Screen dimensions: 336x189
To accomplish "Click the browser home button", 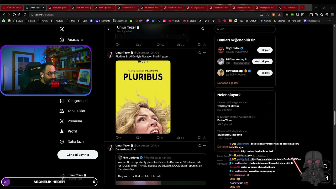I will tap(19, 15).
